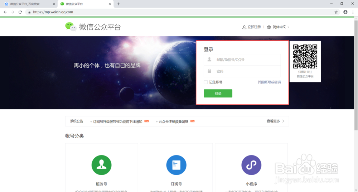The width and height of the screenshot is (358, 192).
Task: Select the 微信公众平台 browser tab
Action: click(86, 4)
